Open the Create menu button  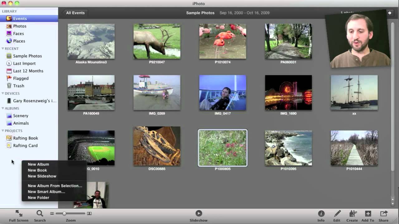coord(352,216)
